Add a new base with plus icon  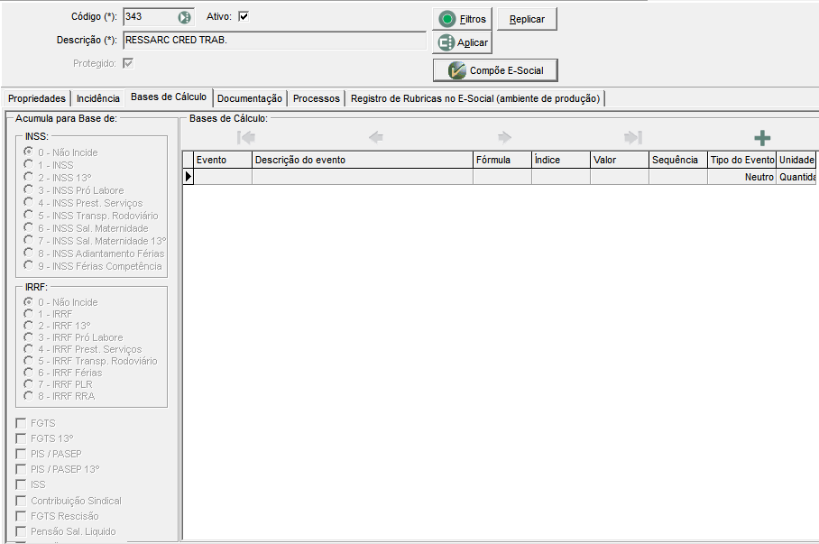coord(762,138)
